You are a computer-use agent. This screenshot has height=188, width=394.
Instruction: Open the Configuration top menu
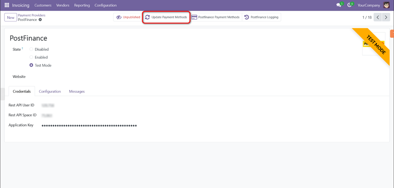click(105, 5)
